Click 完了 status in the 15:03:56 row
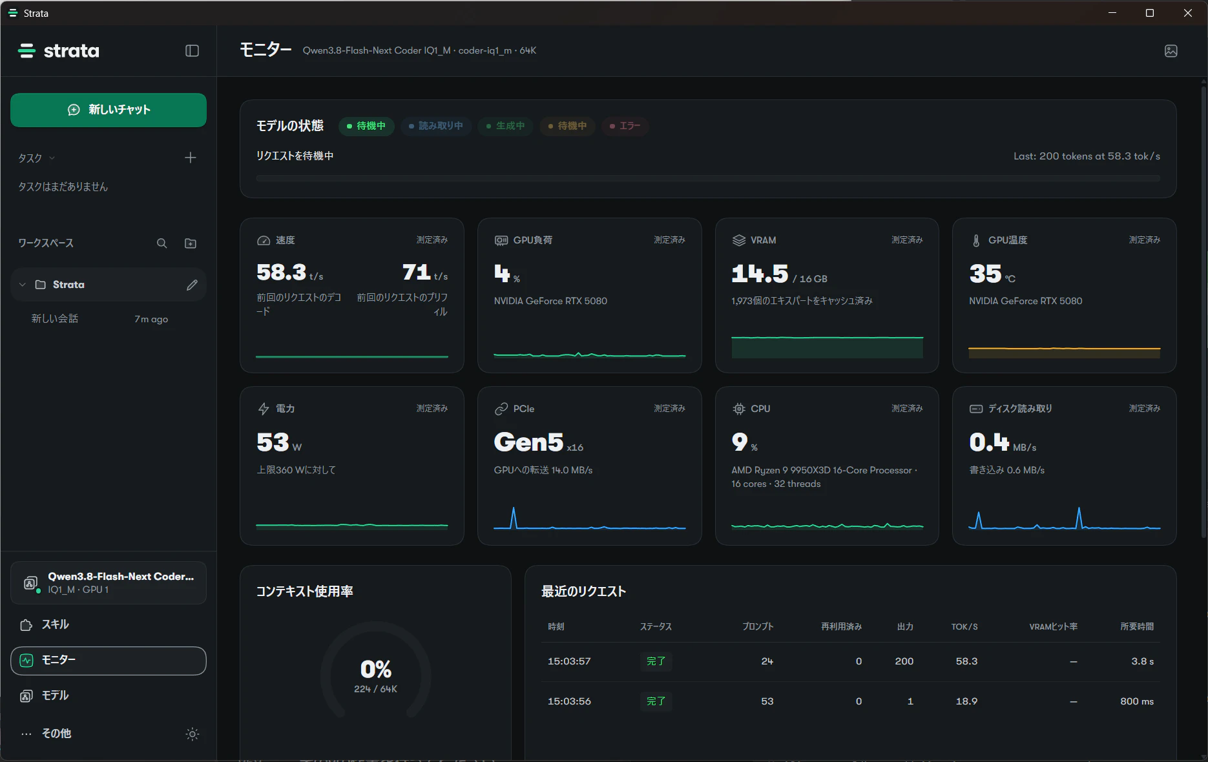 coord(656,701)
